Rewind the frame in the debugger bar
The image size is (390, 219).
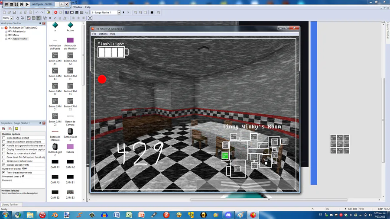[6, 4]
